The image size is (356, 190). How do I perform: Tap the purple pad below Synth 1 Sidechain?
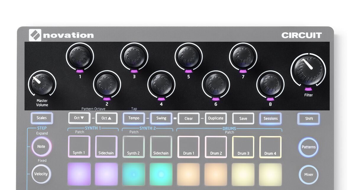106,174
